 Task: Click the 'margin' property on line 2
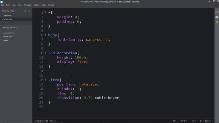(64, 17)
